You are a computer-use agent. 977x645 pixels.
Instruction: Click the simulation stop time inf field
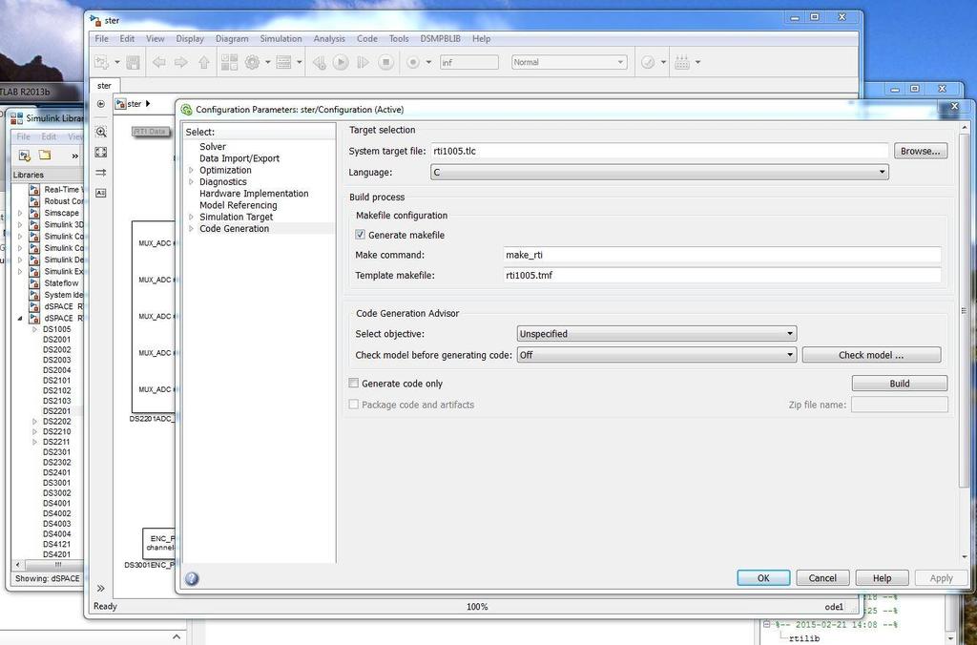[469, 62]
